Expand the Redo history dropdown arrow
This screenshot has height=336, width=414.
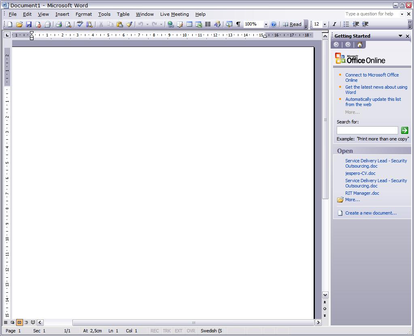161,24
